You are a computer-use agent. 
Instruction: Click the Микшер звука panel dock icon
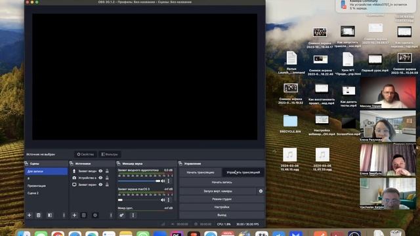pos(119,163)
